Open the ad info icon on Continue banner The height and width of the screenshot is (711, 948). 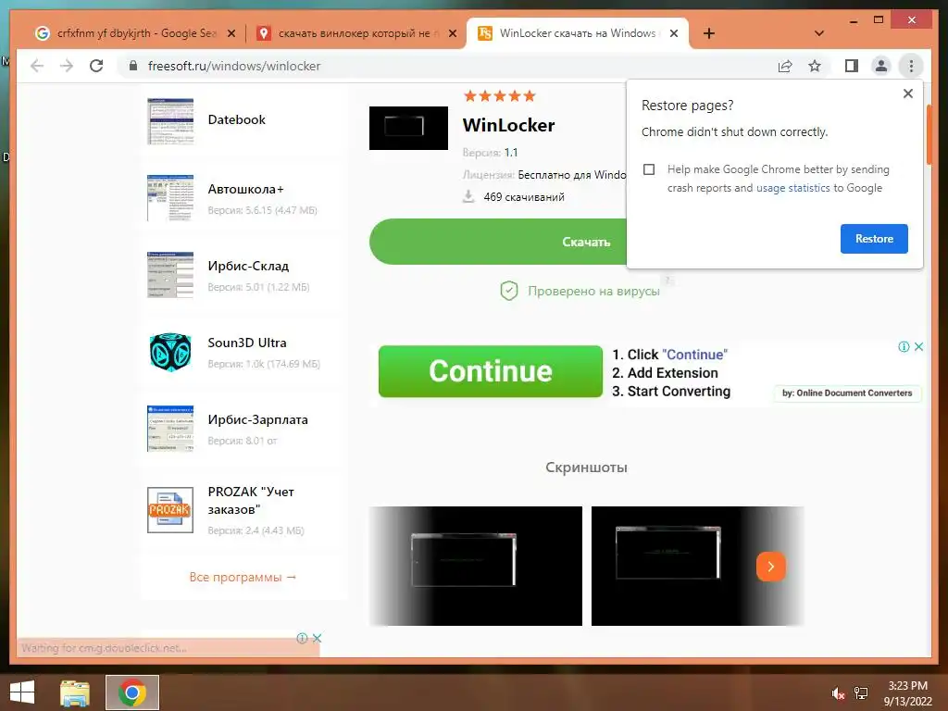(904, 346)
